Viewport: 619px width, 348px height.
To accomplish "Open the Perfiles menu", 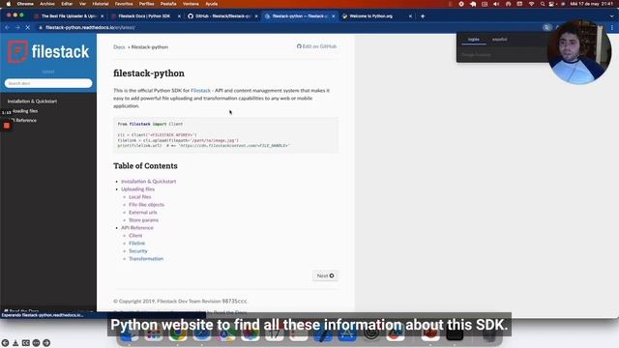I will click(146, 4).
